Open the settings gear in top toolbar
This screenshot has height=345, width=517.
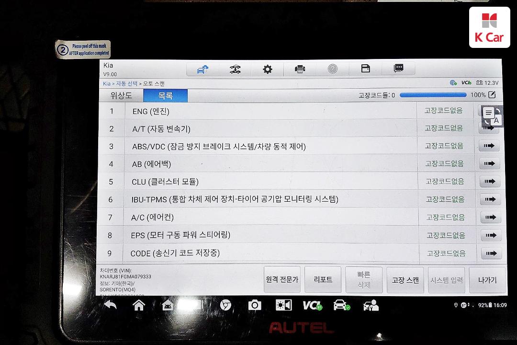[268, 69]
